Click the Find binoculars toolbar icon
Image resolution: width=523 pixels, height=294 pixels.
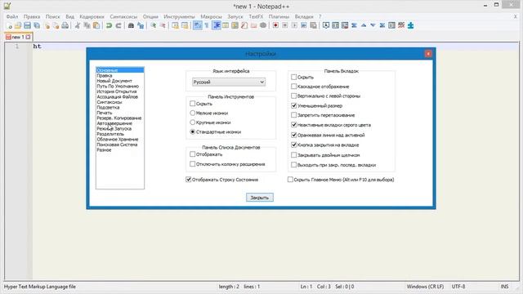point(131,25)
